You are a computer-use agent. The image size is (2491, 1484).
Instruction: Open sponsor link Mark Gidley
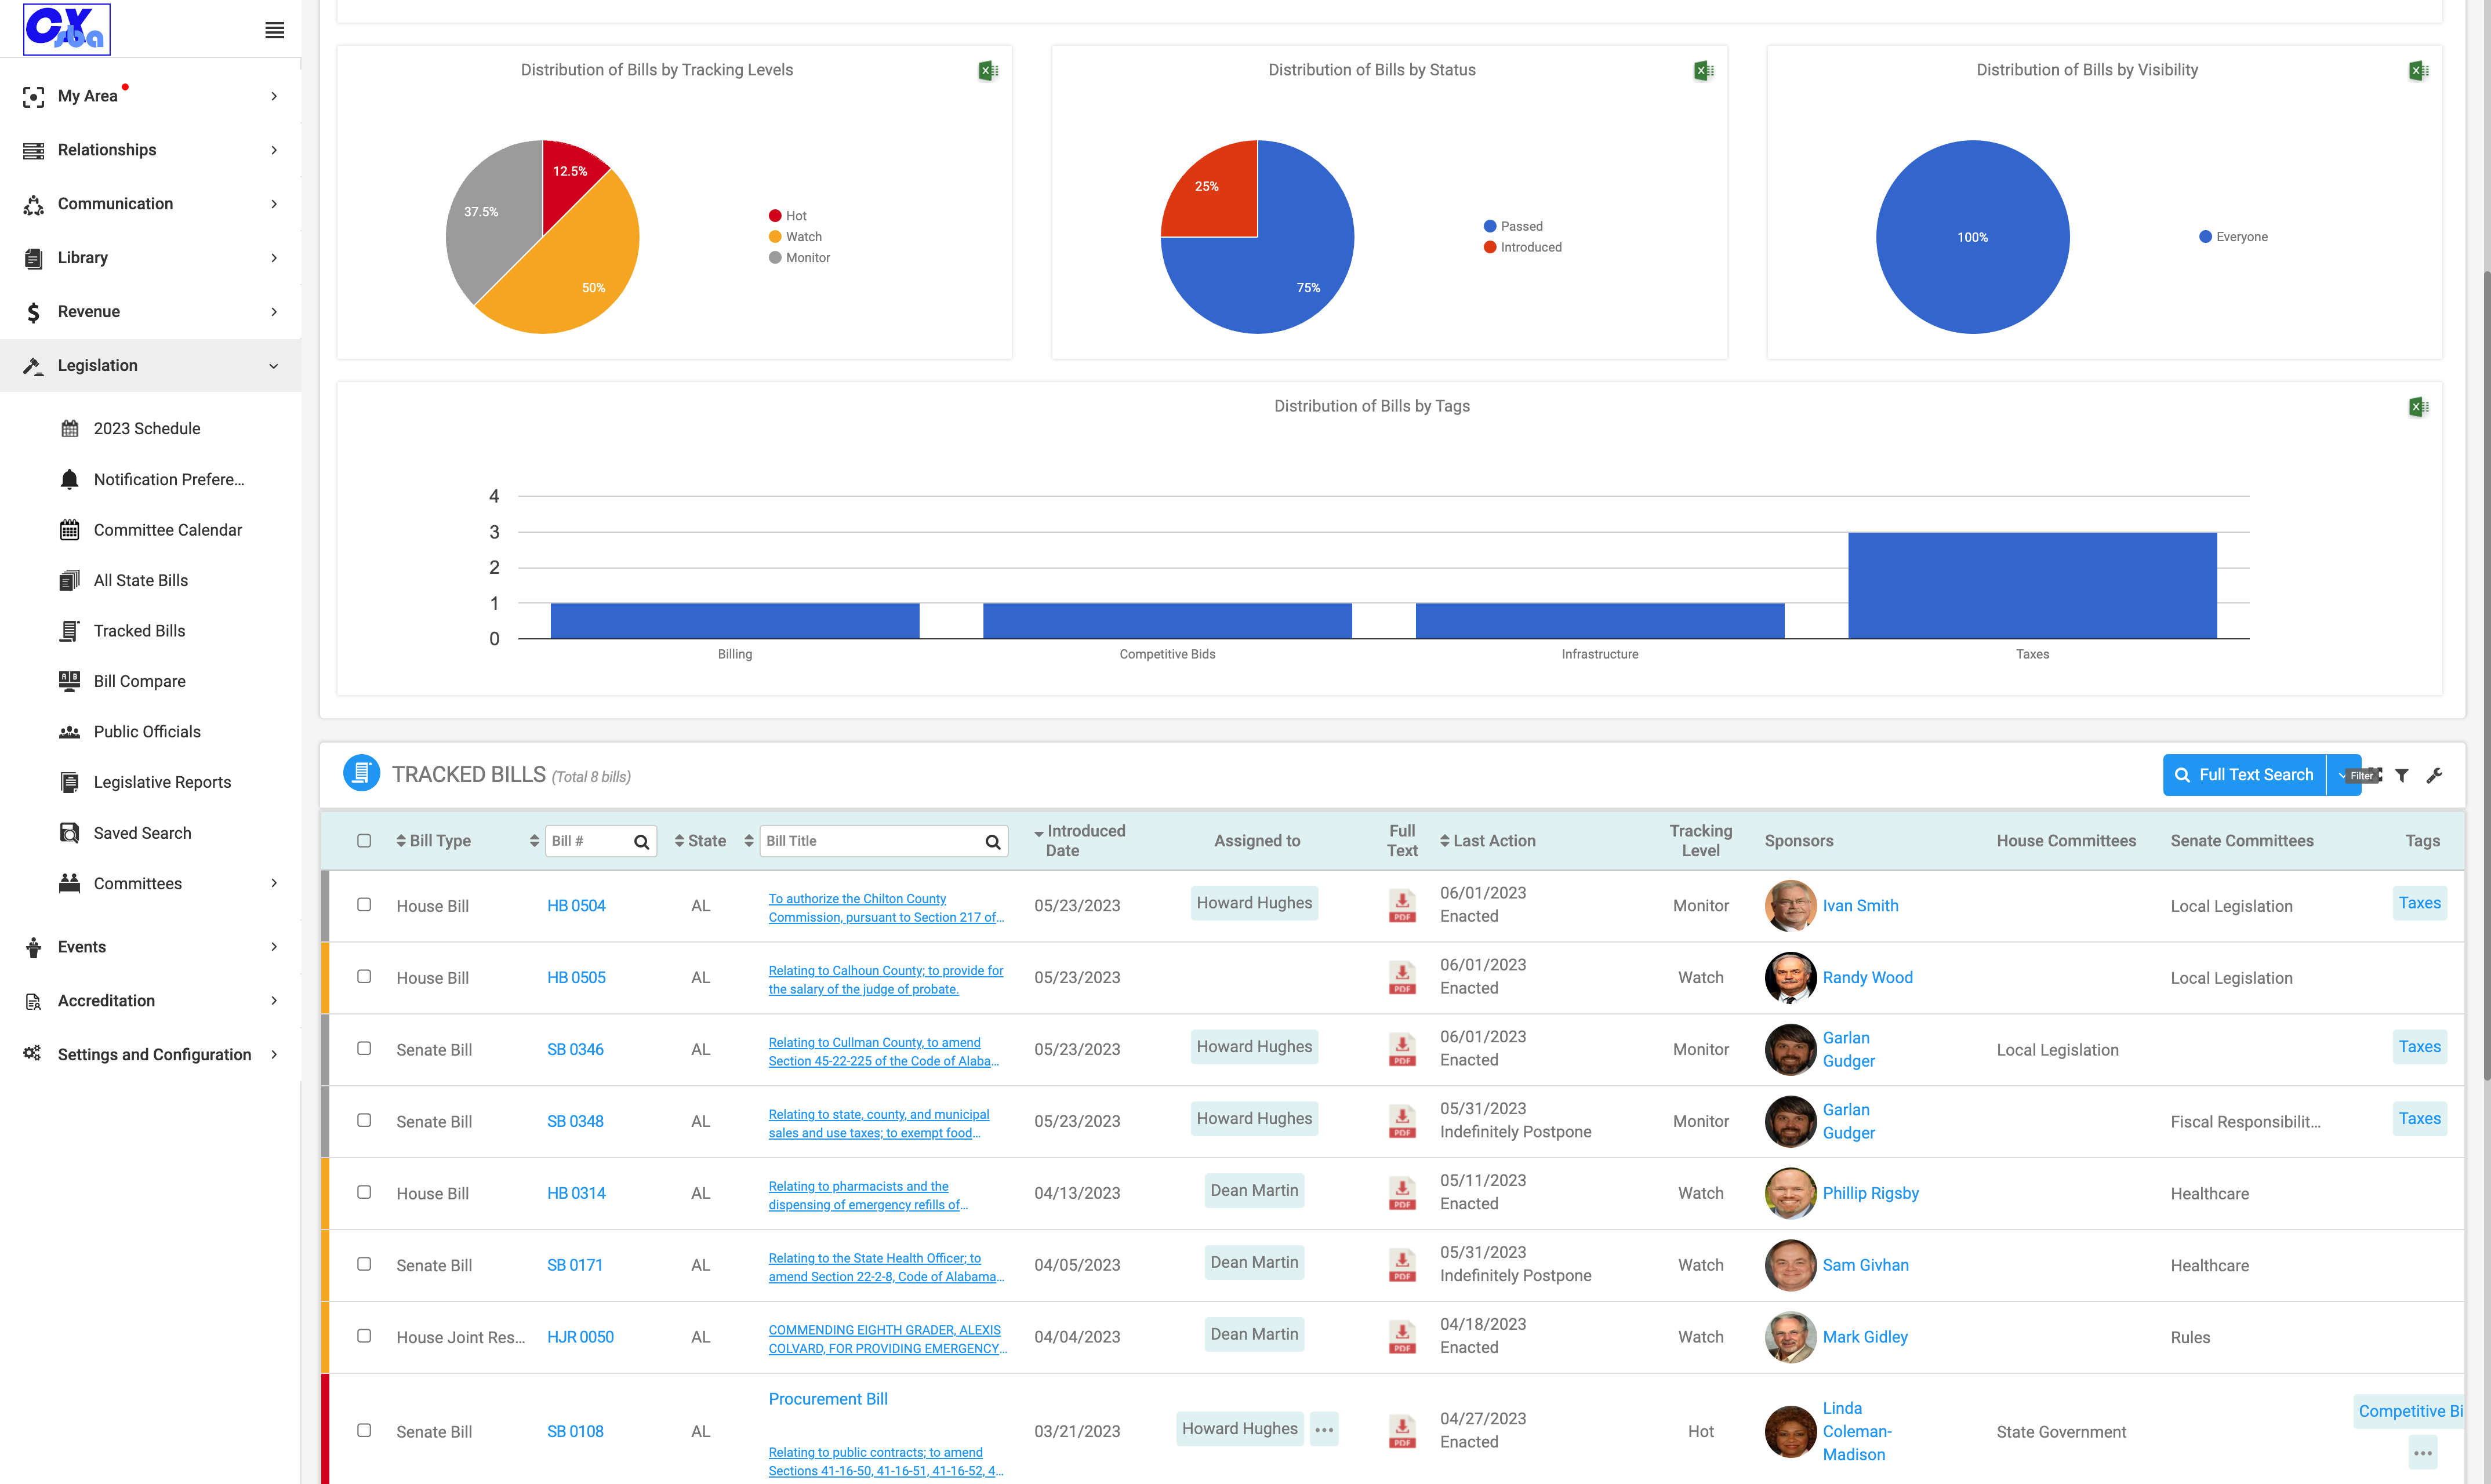(1865, 1337)
